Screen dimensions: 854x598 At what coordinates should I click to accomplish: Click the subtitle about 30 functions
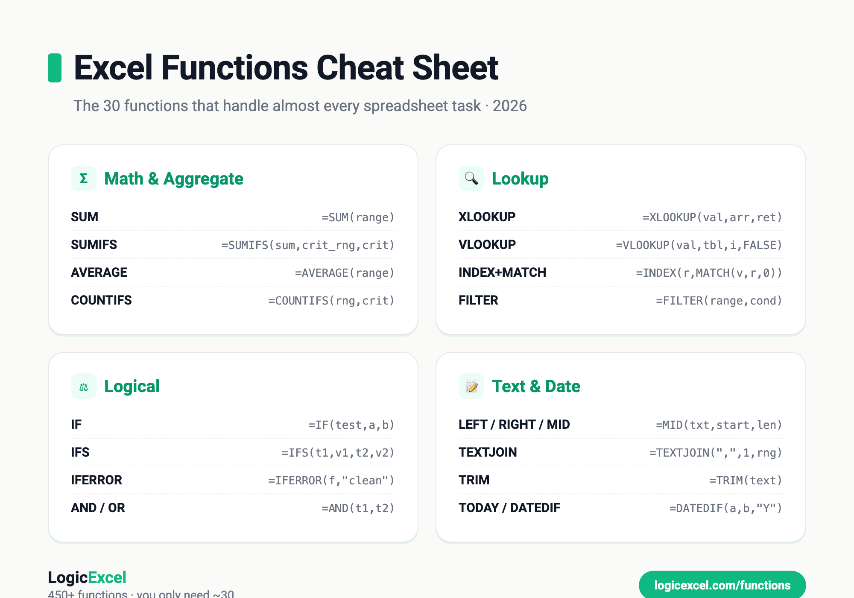pos(300,106)
